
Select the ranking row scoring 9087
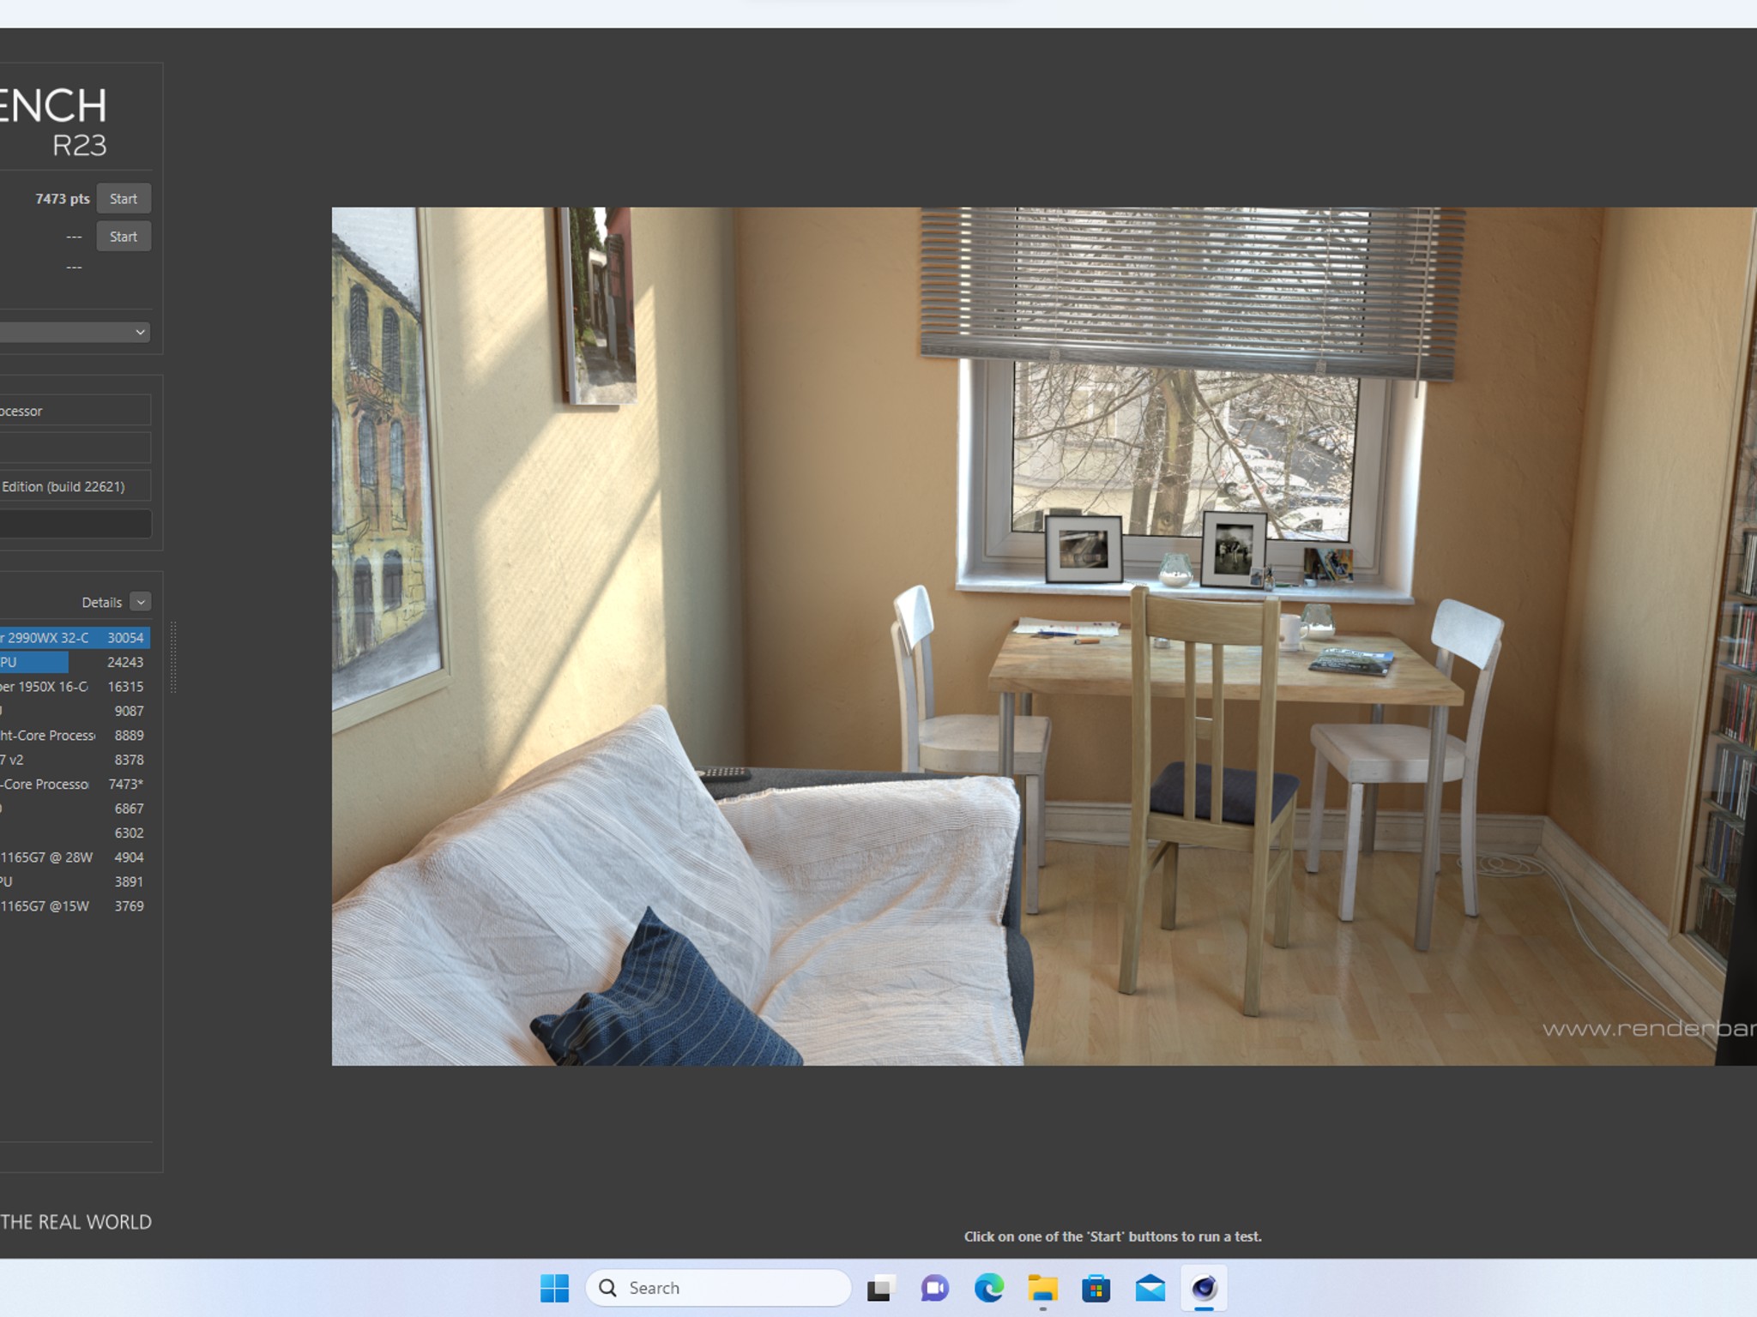(75, 711)
